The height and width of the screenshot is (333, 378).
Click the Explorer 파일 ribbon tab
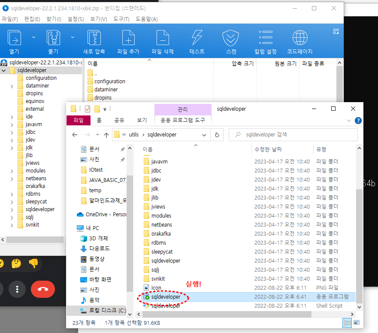click(x=79, y=120)
